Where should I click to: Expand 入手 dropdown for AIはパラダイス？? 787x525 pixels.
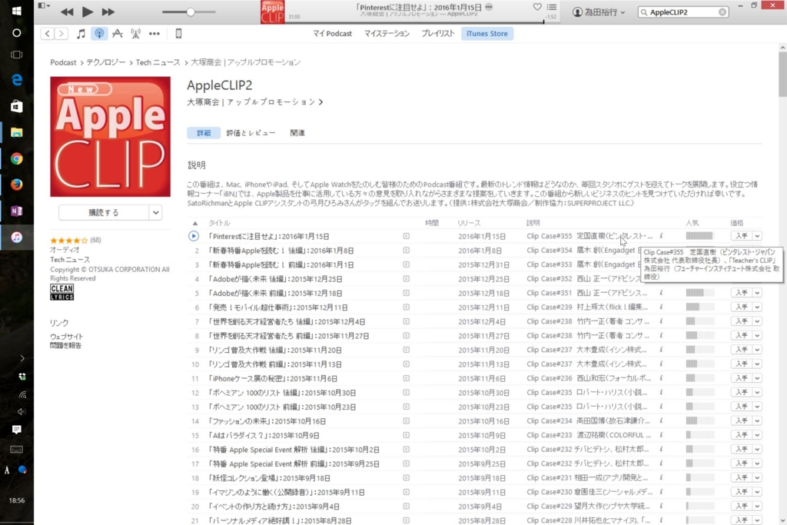point(757,434)
